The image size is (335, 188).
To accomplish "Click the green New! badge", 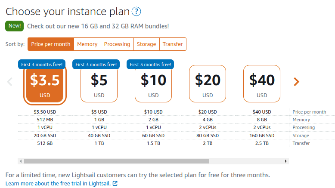I will click(x=15, y=26).
